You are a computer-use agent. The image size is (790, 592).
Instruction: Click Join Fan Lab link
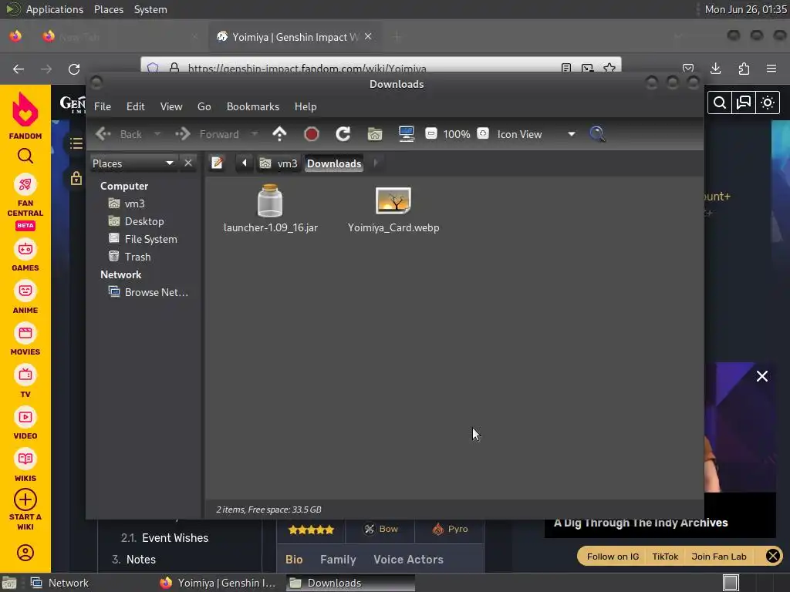(x=718, y=557)
